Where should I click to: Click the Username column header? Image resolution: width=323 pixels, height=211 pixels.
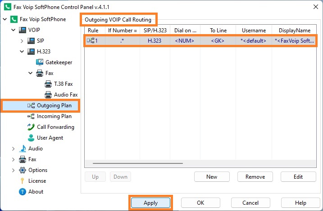tap(254, 31)
